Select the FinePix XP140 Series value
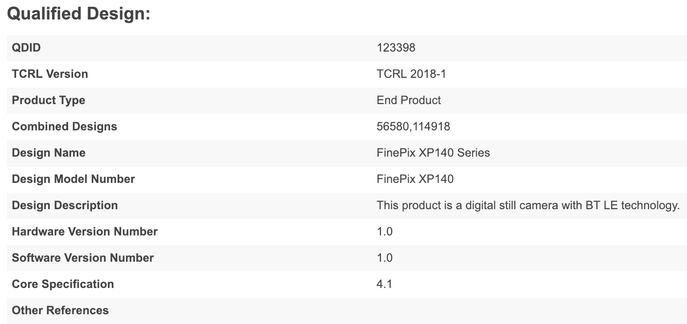 [433, 153]
